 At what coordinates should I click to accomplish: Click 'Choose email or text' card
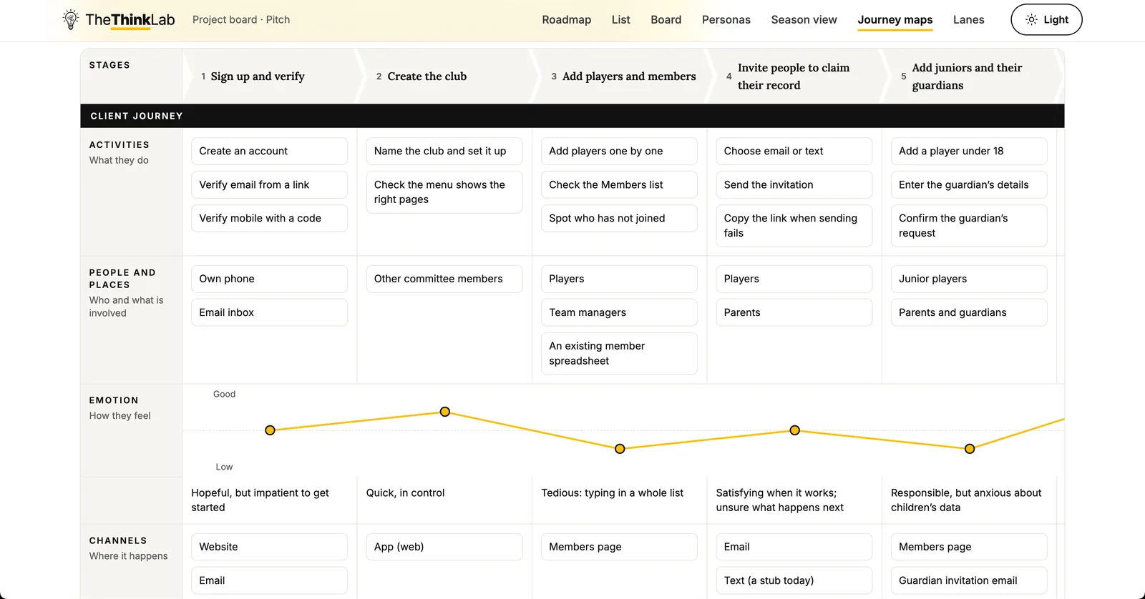point(794,151)
